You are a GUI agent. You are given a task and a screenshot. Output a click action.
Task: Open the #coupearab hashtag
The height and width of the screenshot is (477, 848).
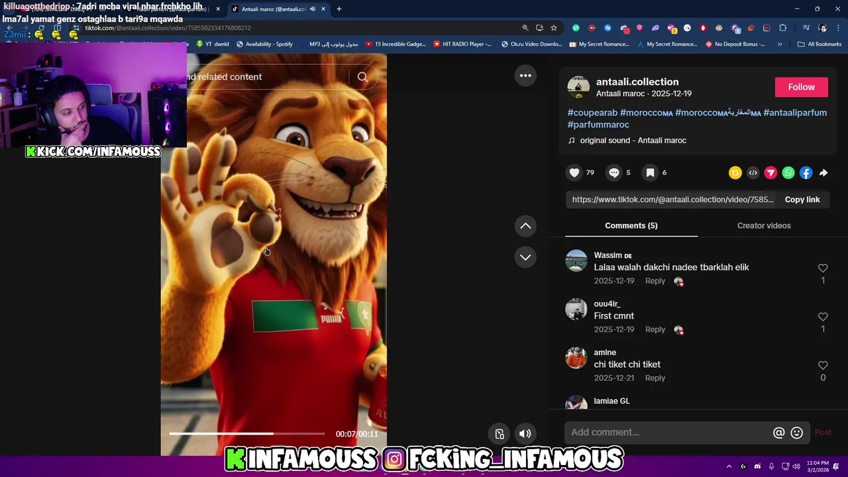pos(592,113)
